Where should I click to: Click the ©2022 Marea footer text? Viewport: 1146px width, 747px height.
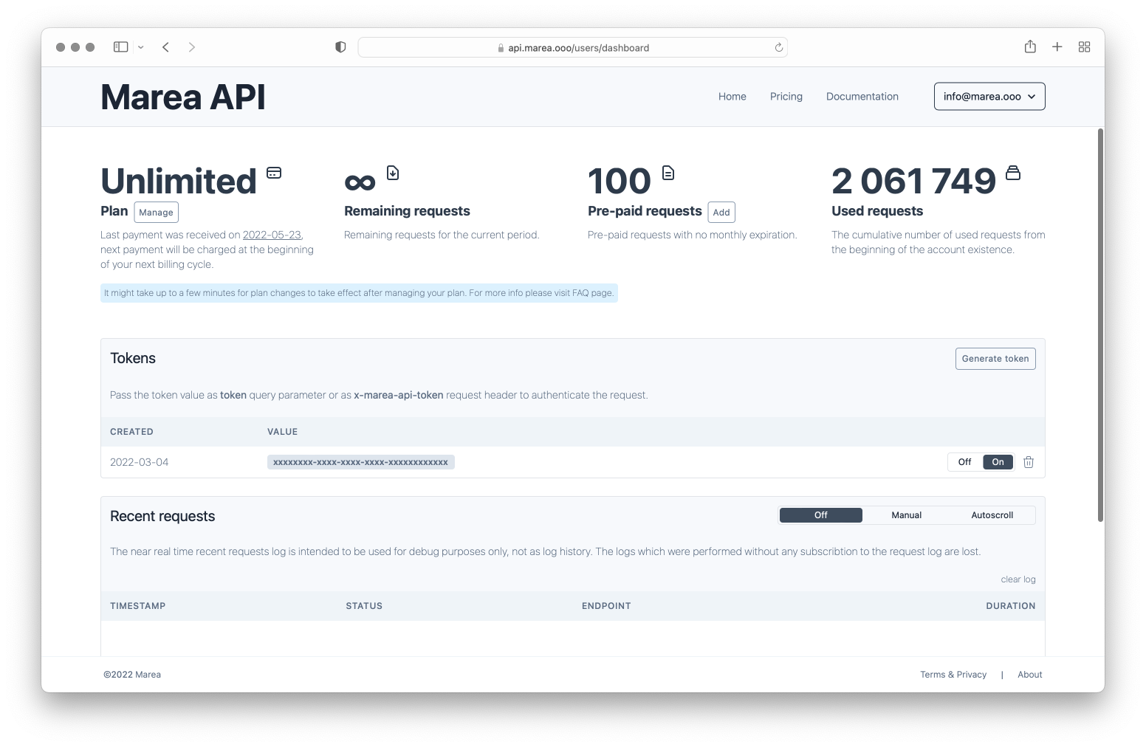click(x=132, y=675)
